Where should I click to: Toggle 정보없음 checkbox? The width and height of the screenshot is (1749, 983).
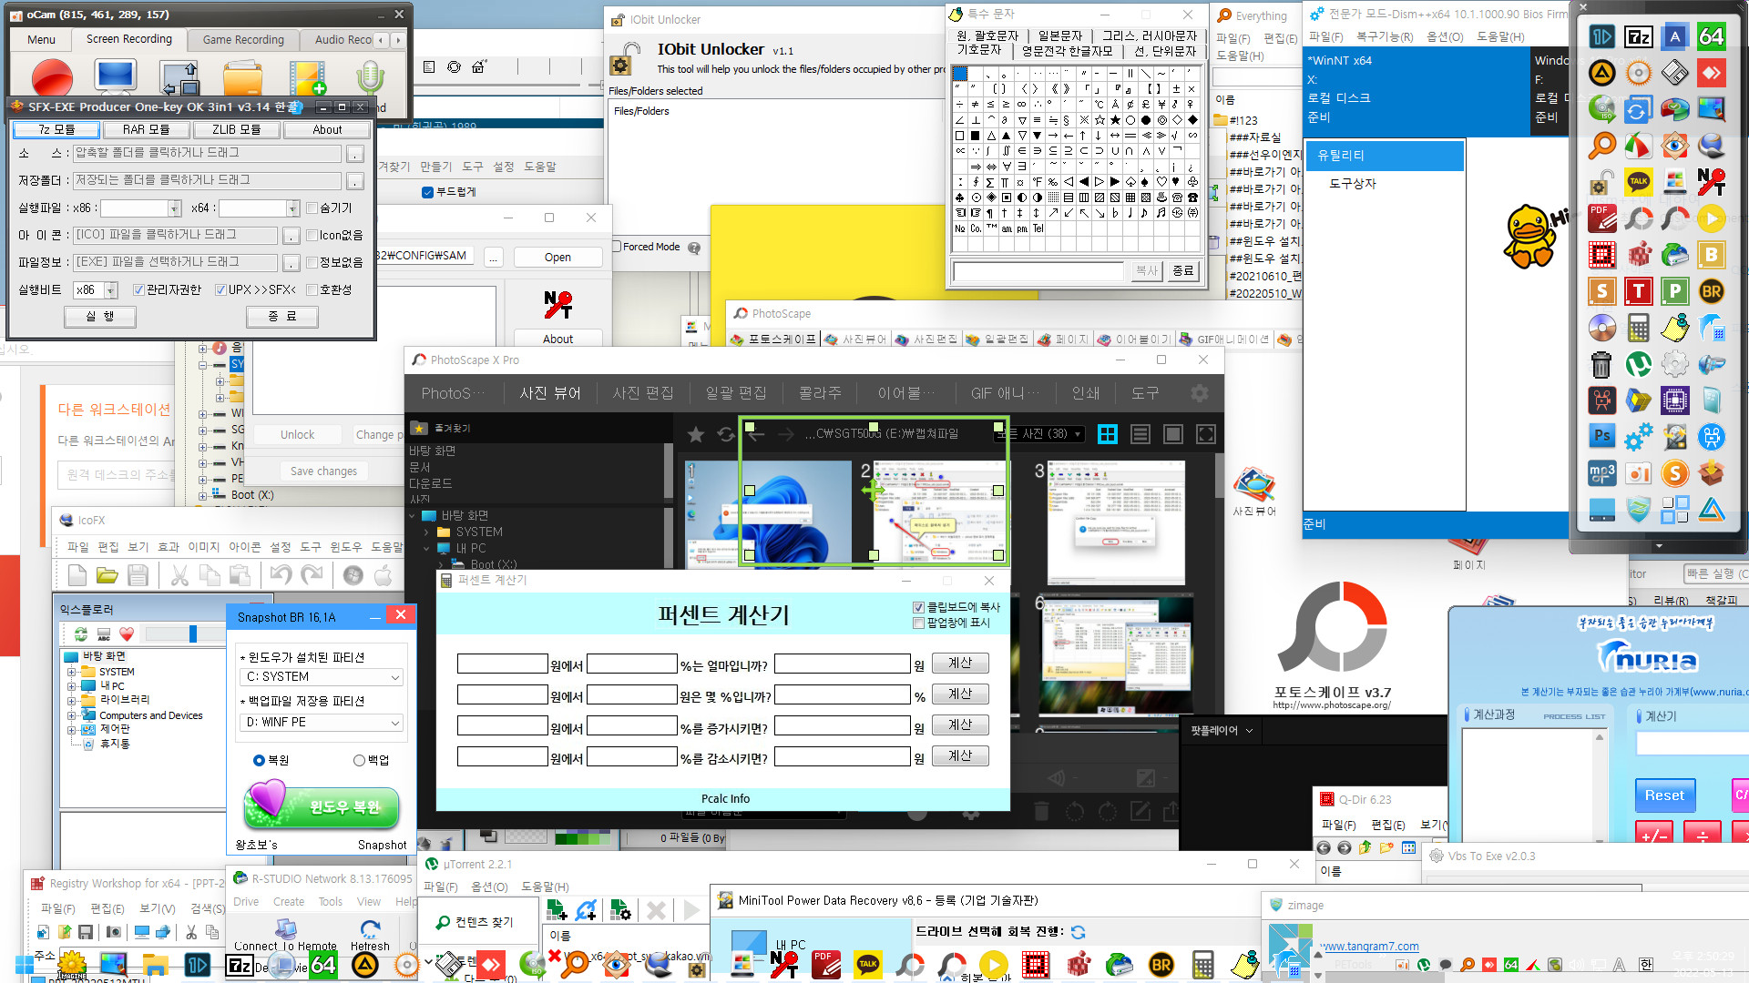[312, 263]
